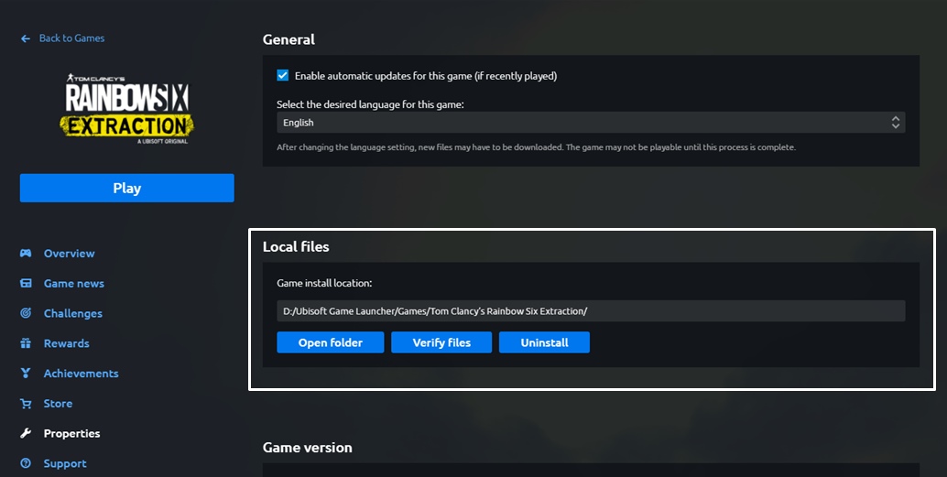This screenshot has width=947, height=477.
Task: Click the Rewards gift icon
Action: click(x=26, y=343)
